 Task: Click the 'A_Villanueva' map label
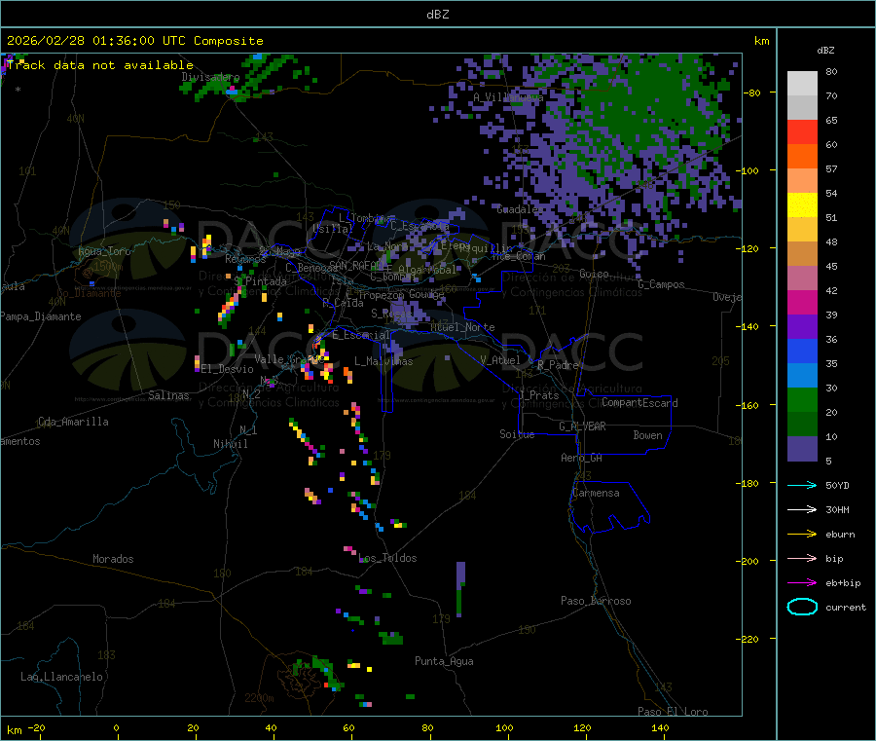click(508, 97)
